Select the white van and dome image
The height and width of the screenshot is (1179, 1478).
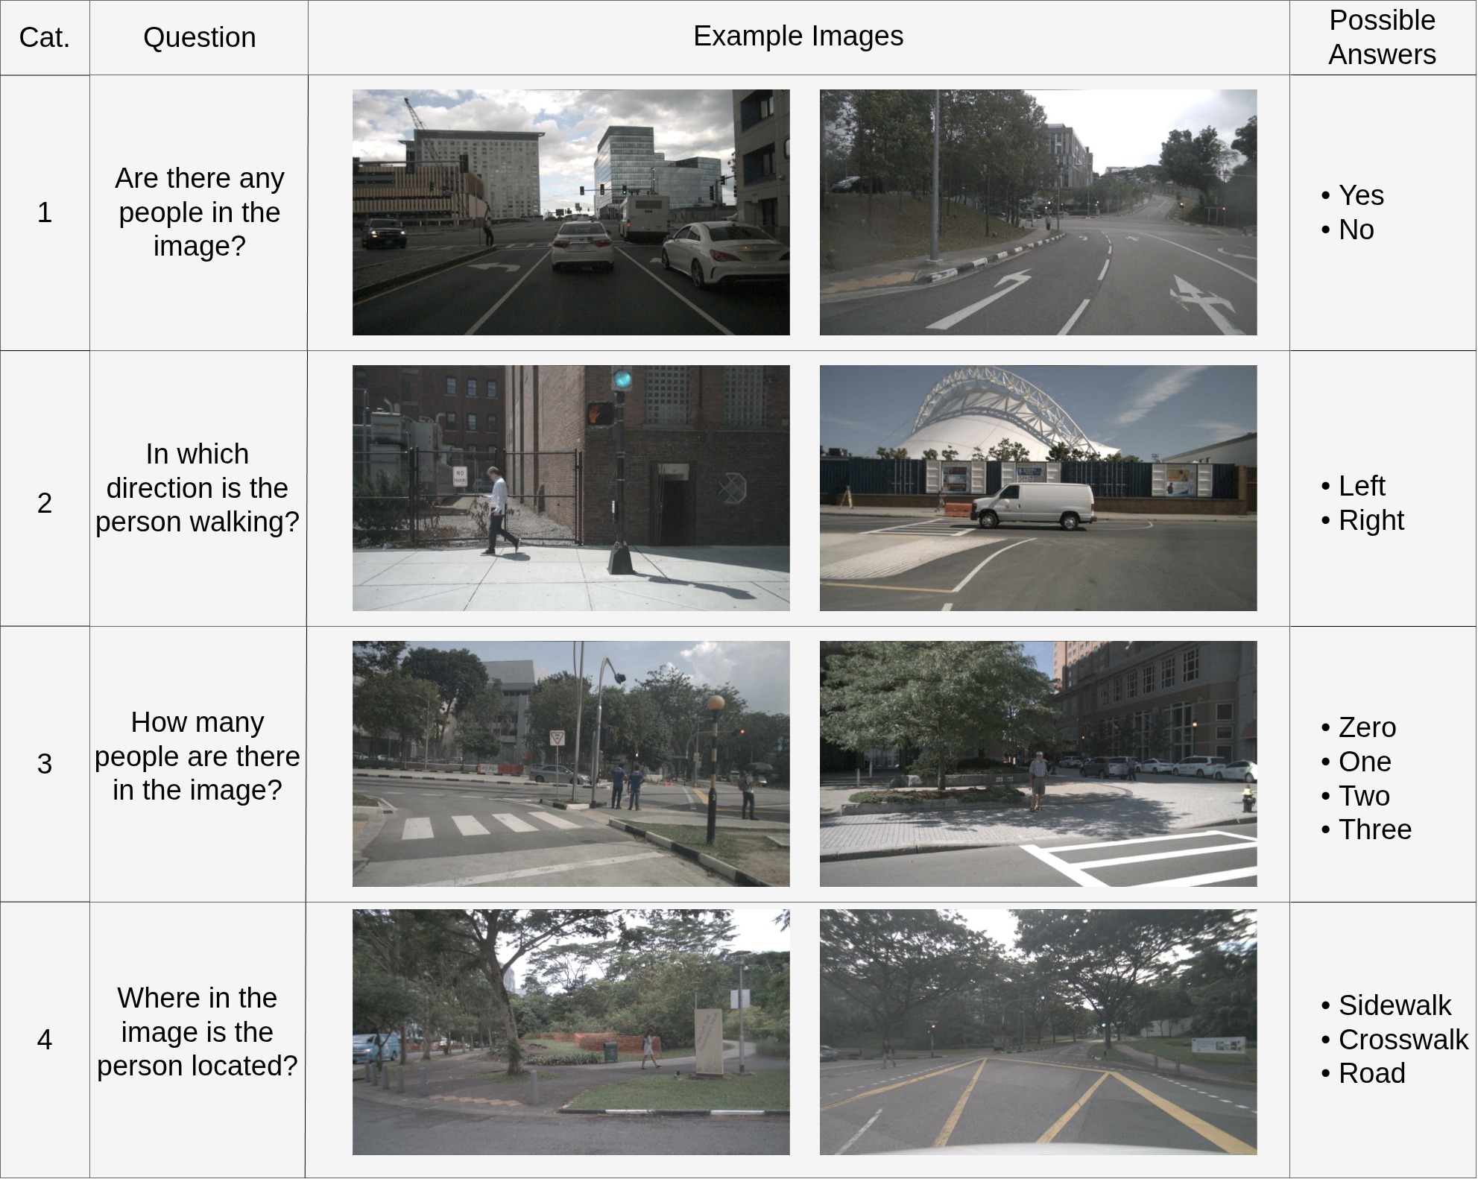pos(1038,487)
